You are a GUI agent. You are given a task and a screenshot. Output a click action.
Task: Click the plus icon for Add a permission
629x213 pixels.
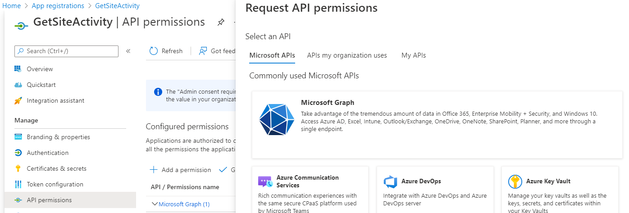(154, 170)
